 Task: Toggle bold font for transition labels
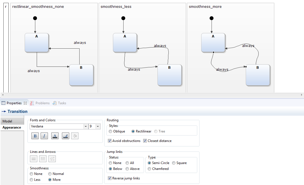pos(35,136)
